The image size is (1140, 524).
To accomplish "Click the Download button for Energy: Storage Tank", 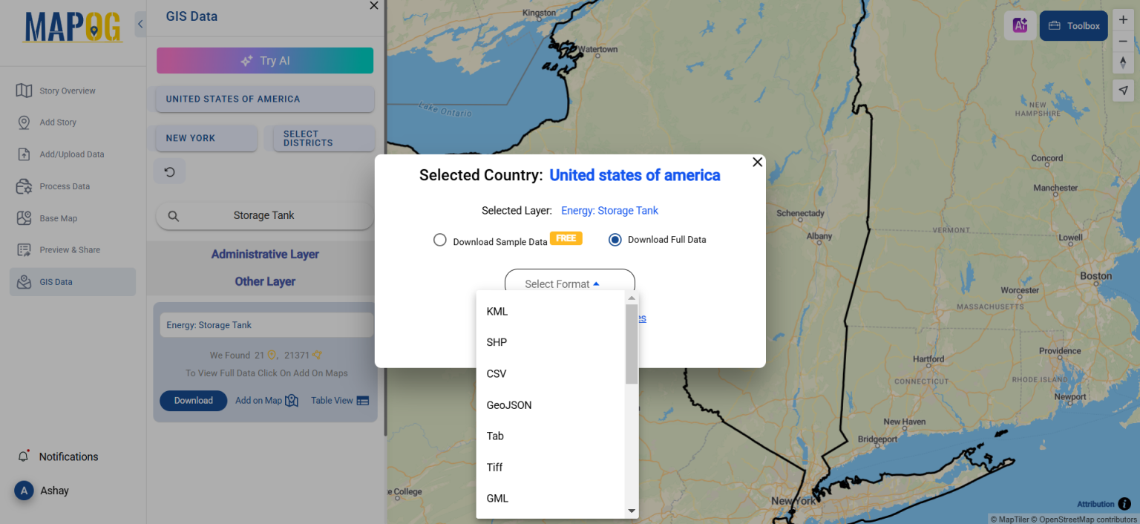I will point(193,400).
